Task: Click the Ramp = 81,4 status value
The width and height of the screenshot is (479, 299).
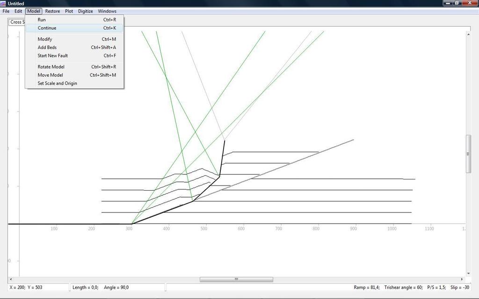Action: (x=367, y=287)
